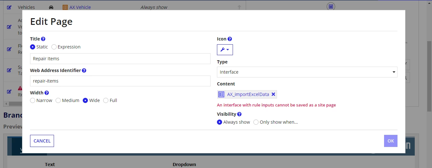Image resolution: width=432 pixels, height=168 pixels.
Task: Click the interface icon in the content chip
Action: coord(221,94)
